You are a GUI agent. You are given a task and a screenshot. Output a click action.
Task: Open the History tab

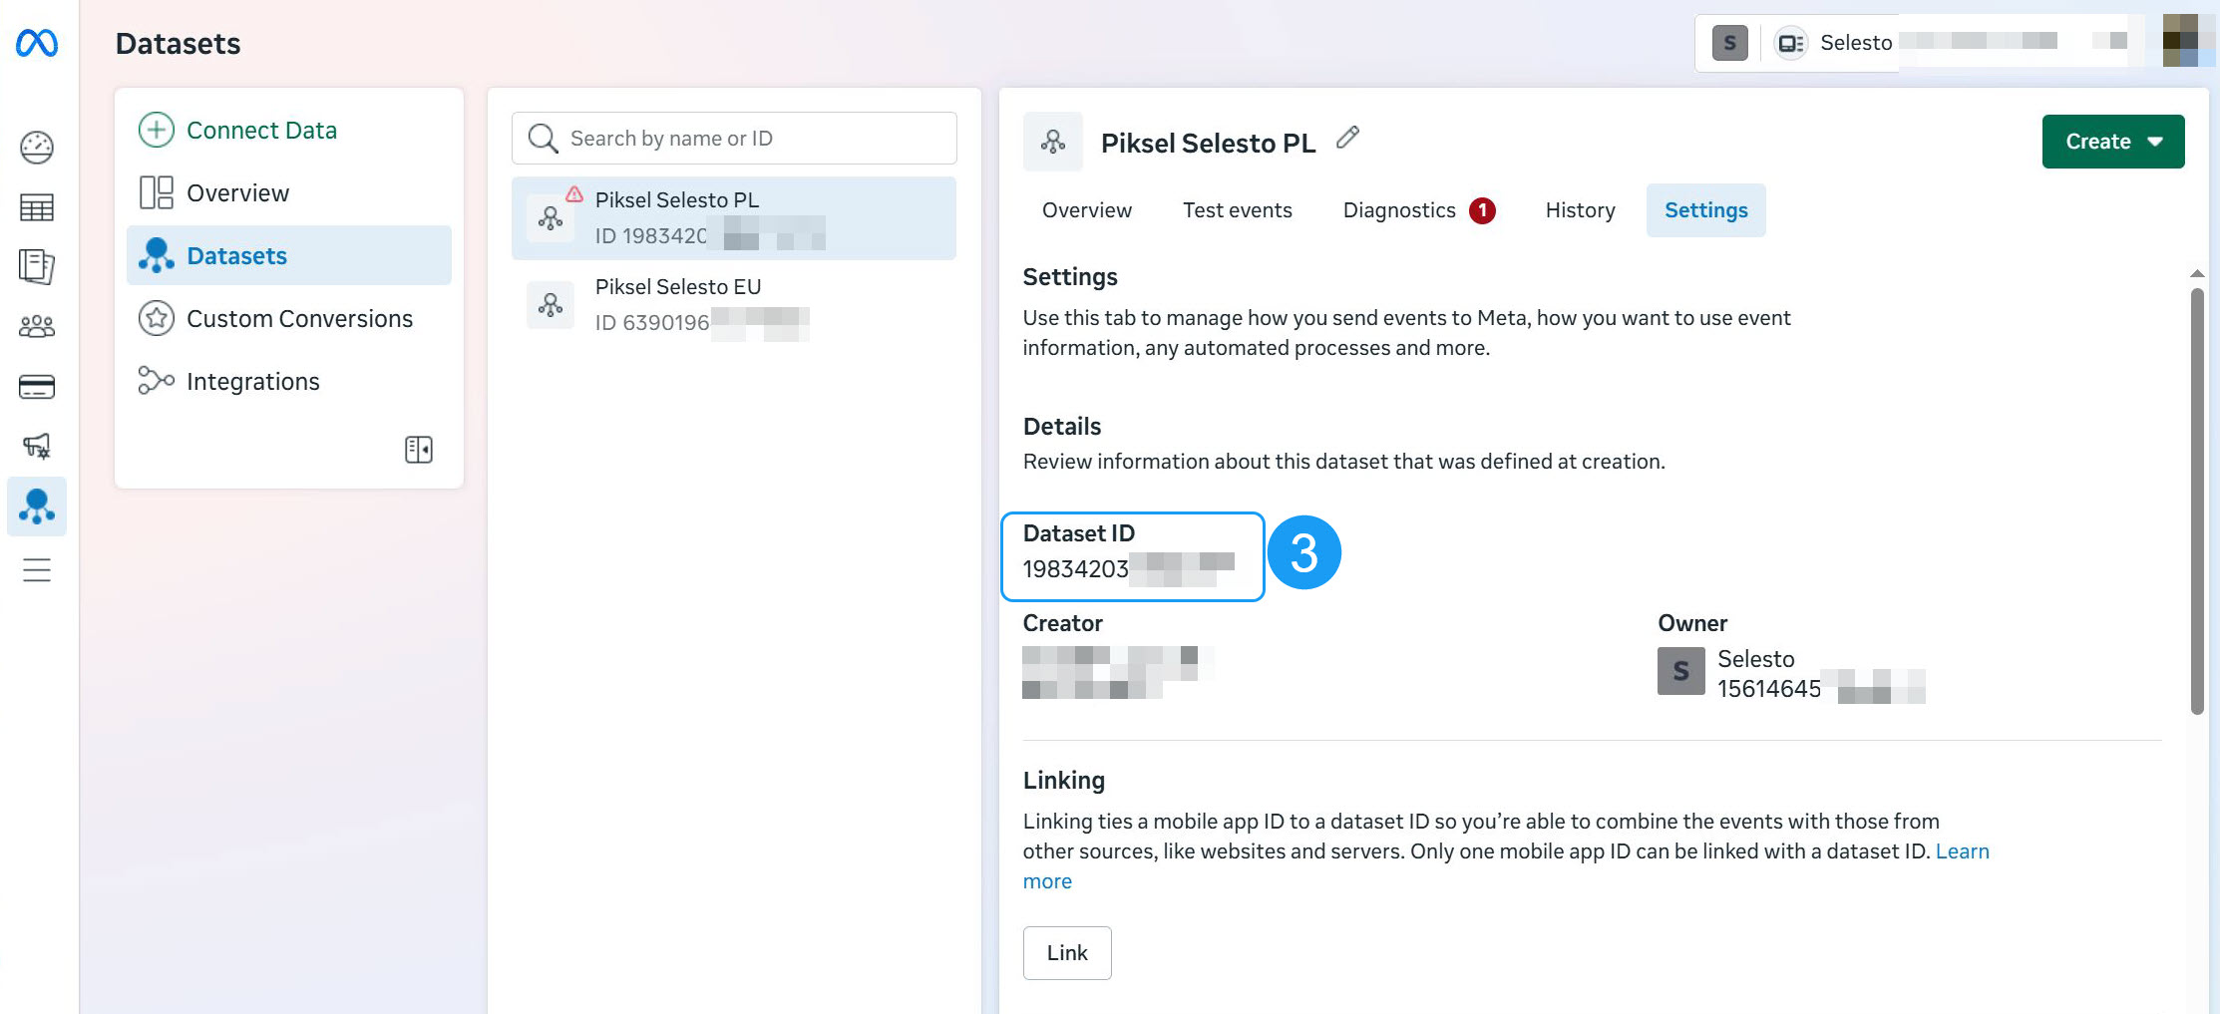pos(1580,210)
